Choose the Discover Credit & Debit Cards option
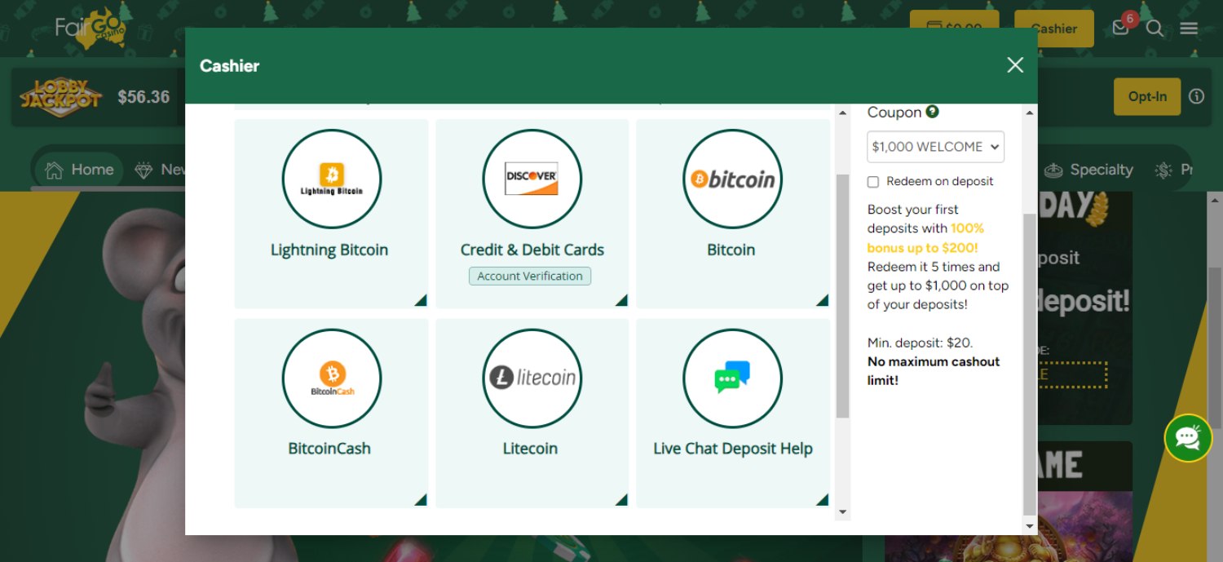 [532, 214]
